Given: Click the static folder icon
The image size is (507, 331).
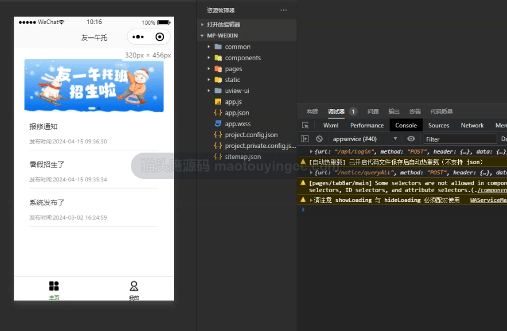Looking at the screenshot, I should click(x=218, y=79).
